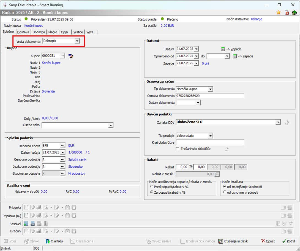Viewport: 300px width, 251px height.
Task: Select od zmanjšanje vrednosti radio button
Action: click(x=225, y=186)
